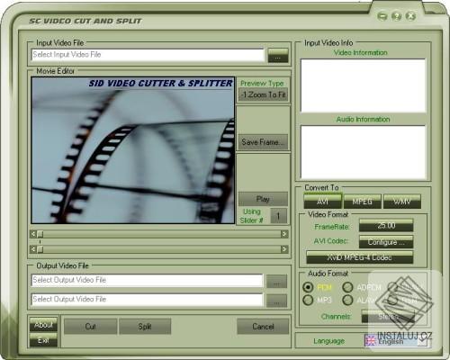Click the second Select Output Video File field
Screen dimensions: 450x360
pyautogui.click(x=147, y=300)
